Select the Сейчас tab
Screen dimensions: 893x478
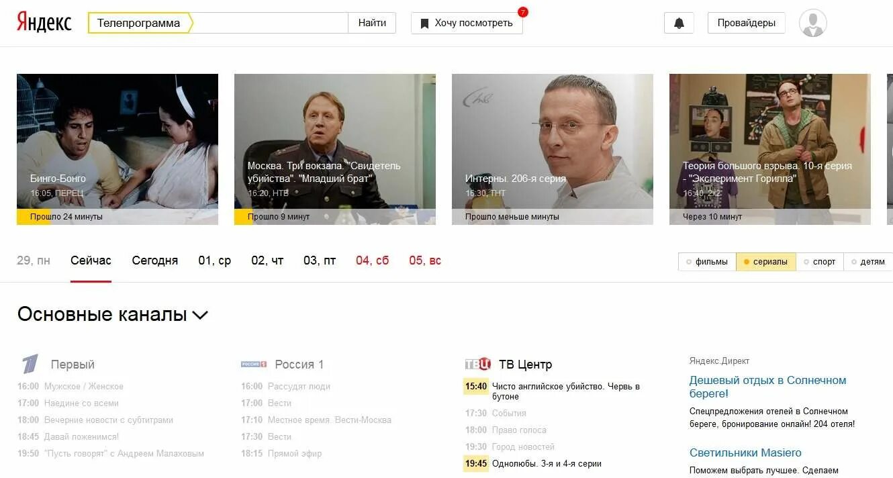(91, 260)
